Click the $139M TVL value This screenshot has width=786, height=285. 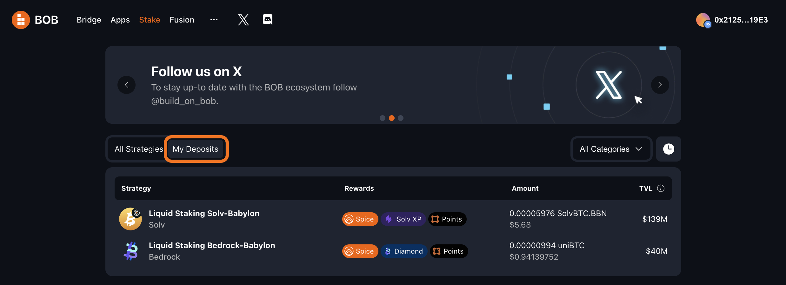[x=655, y=219]
